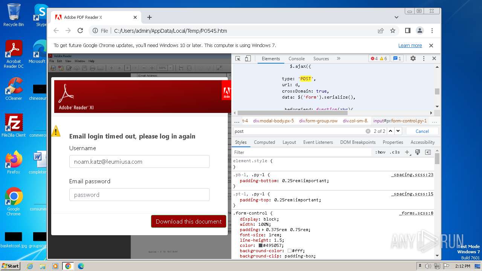
Task: Open the volume tray icon
Action: 429,266
